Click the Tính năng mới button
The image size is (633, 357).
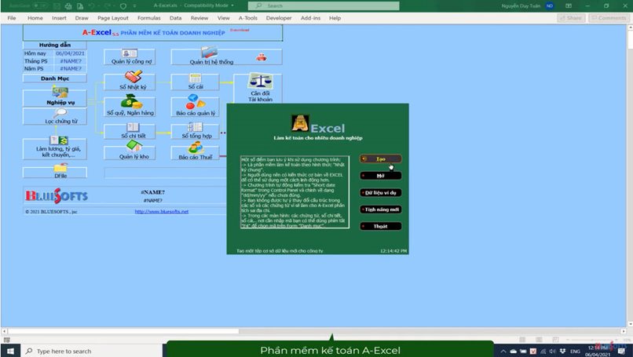(x=380, y=209)
